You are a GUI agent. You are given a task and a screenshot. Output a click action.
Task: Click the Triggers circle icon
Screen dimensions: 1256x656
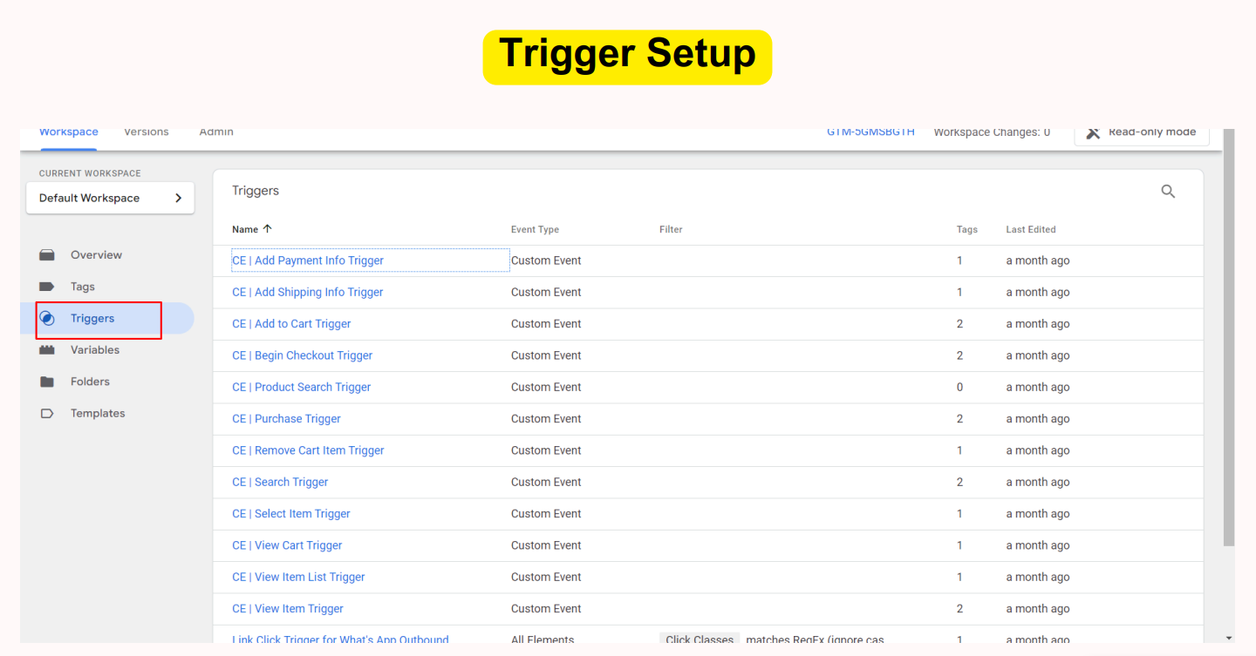(x=47, y=319)
